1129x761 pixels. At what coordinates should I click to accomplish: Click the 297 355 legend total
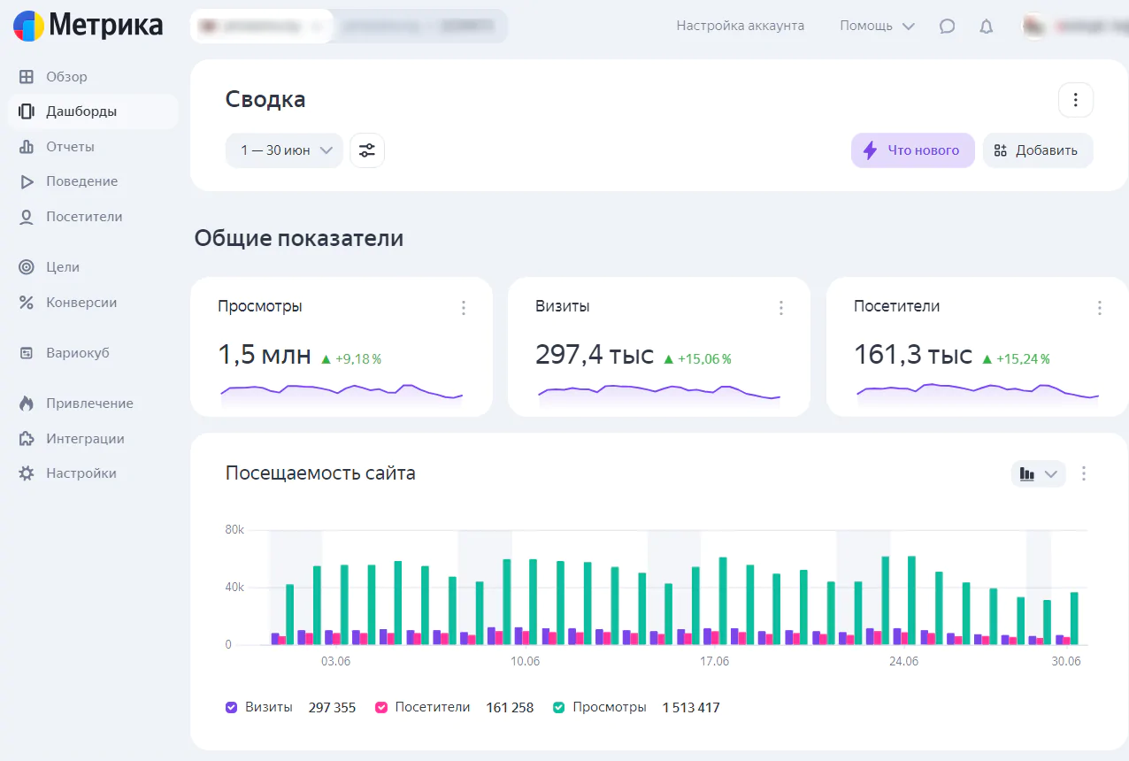(x=332, y=708)
